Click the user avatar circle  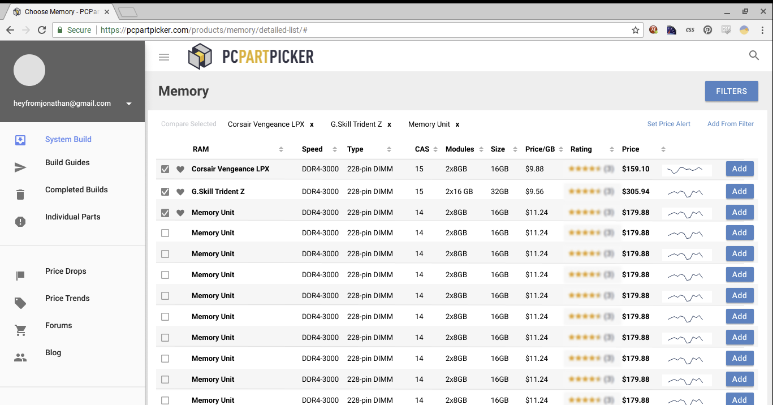(29, 70)
